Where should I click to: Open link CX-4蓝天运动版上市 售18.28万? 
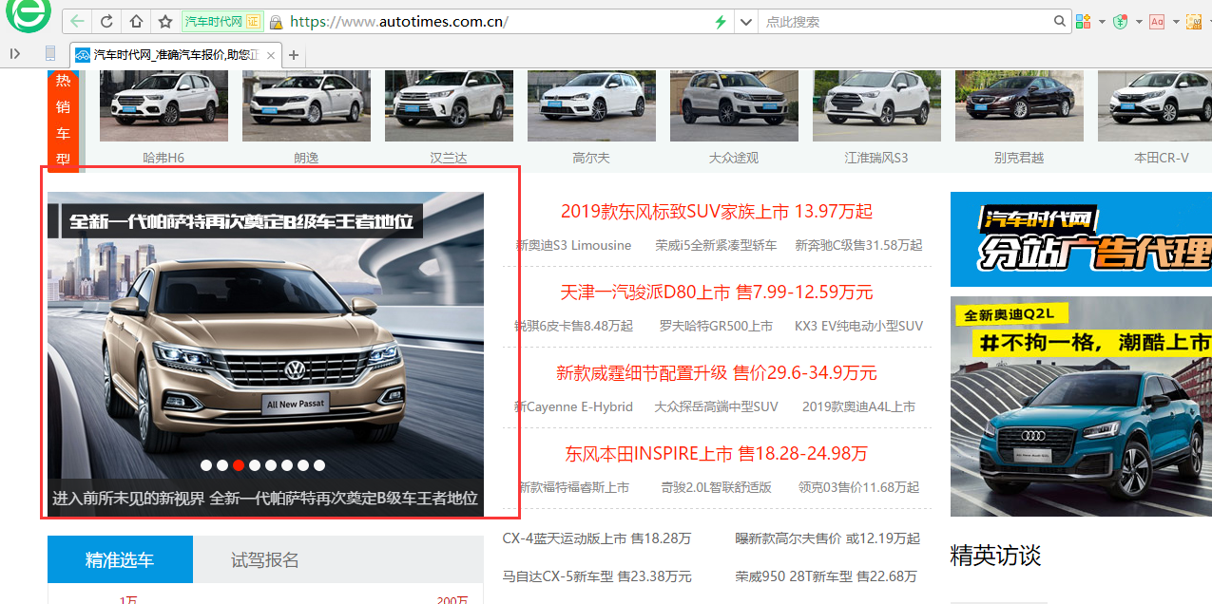(597, 538)
